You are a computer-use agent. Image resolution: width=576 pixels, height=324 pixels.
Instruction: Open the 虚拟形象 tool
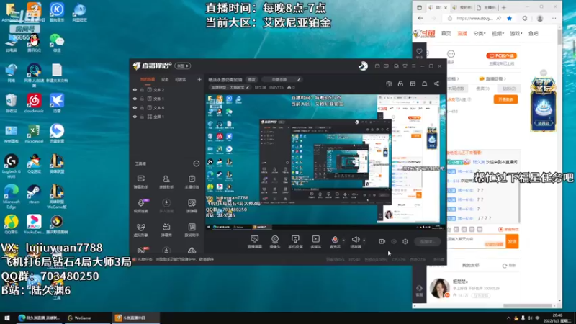(140, 230)
